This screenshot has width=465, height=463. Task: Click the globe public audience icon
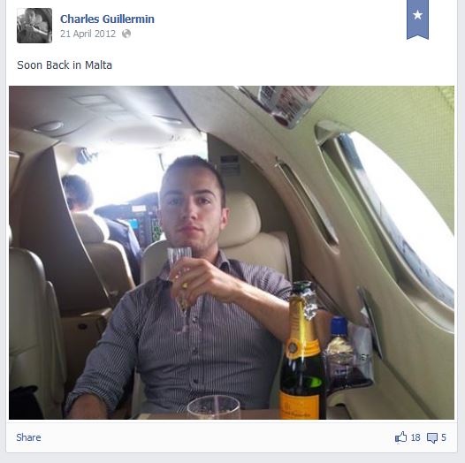(x=126, y=34)
